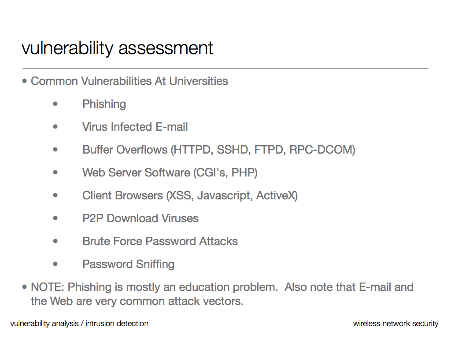The height and width of the screenshot is (338, 451).
Task: Select the 'Phishing' bullet text
Action: [x=104, y=104]
